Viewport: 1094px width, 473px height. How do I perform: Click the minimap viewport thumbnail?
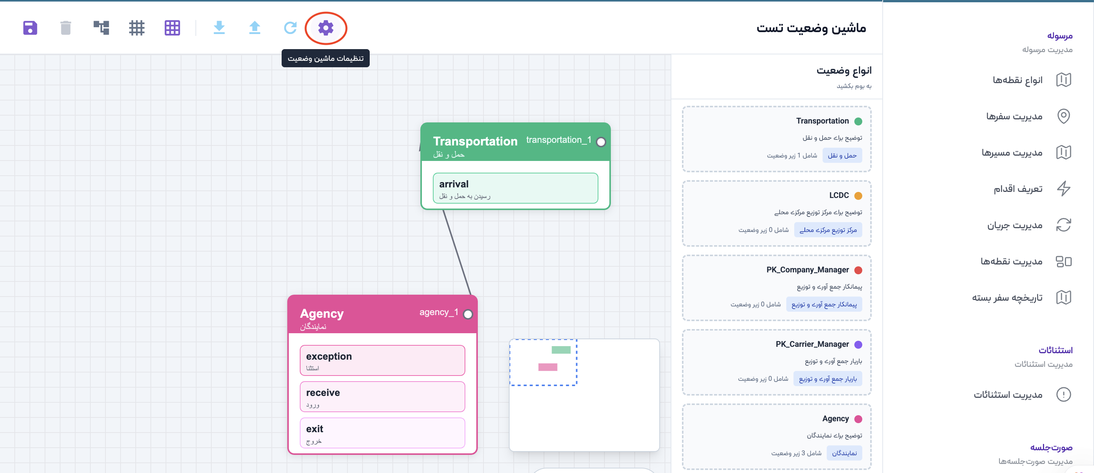pos(543,363)
